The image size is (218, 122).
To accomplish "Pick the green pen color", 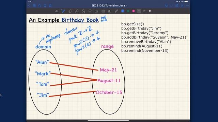I will click(128, 11).
